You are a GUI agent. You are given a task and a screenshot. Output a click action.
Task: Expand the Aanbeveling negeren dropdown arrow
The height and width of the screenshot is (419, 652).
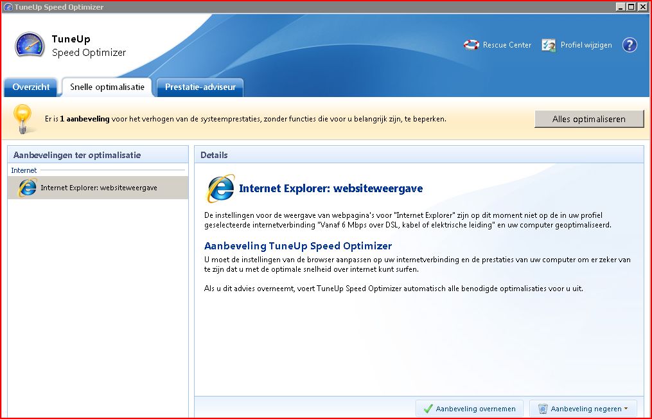pyautogui.click(x=626, y=409)
